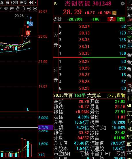
Task: Zoom out with the minus circle icon
Action: 35,9
